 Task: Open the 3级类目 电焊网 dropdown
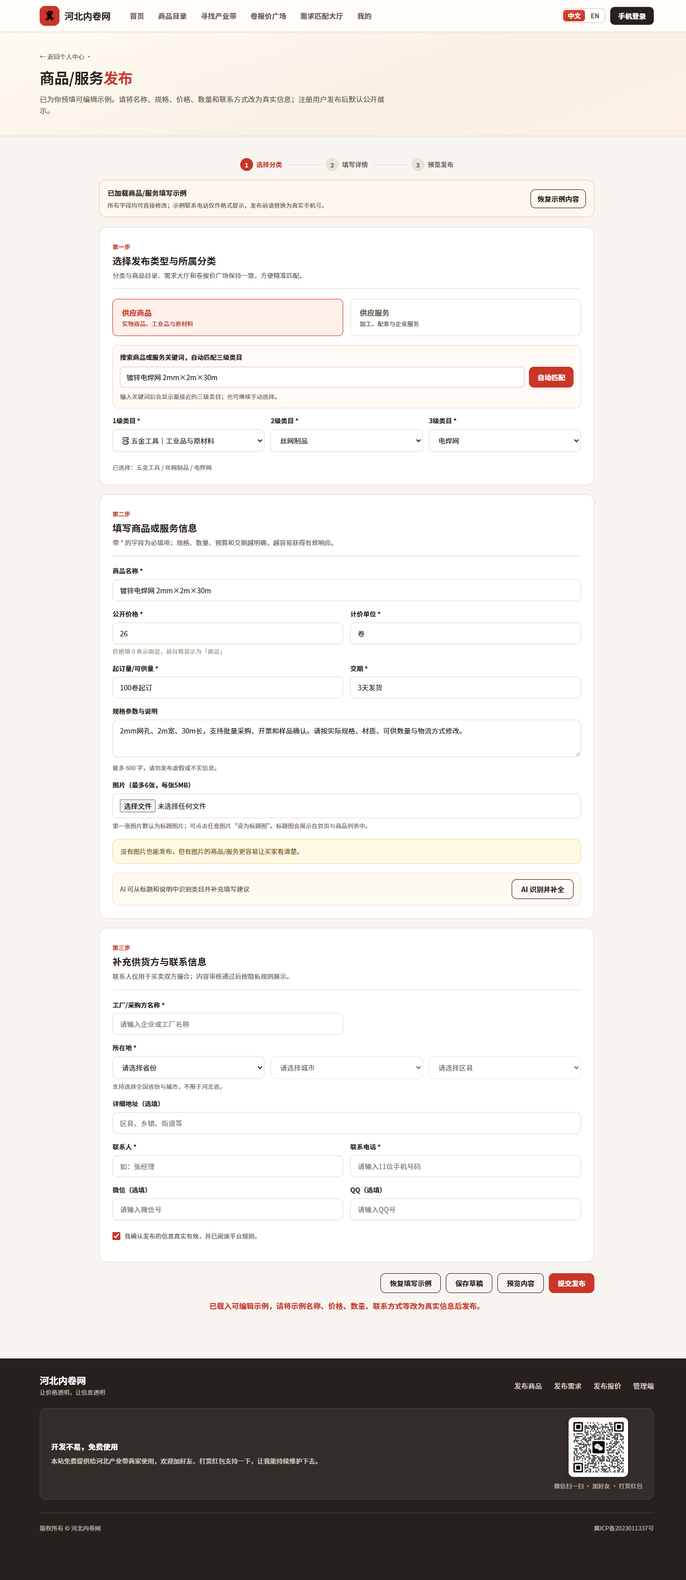click(505, 441)
